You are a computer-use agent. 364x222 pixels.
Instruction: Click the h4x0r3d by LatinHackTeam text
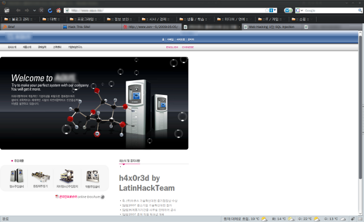click(147, 183)
